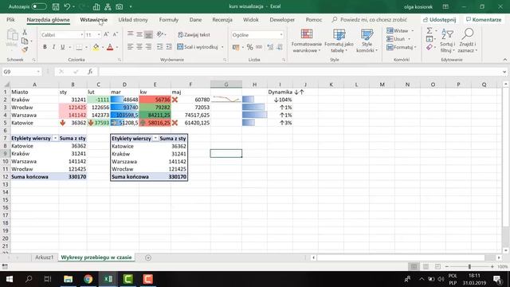
Task: Open File Explorer from the taskbar
Action: [x=68, y=279]
